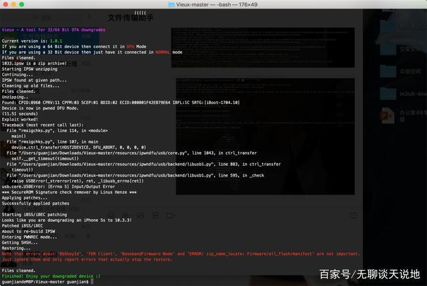
Task: Click the prompt "guanjiandeMBP:Vieux-master guanjian$"
Action: (x=45, y=281)
